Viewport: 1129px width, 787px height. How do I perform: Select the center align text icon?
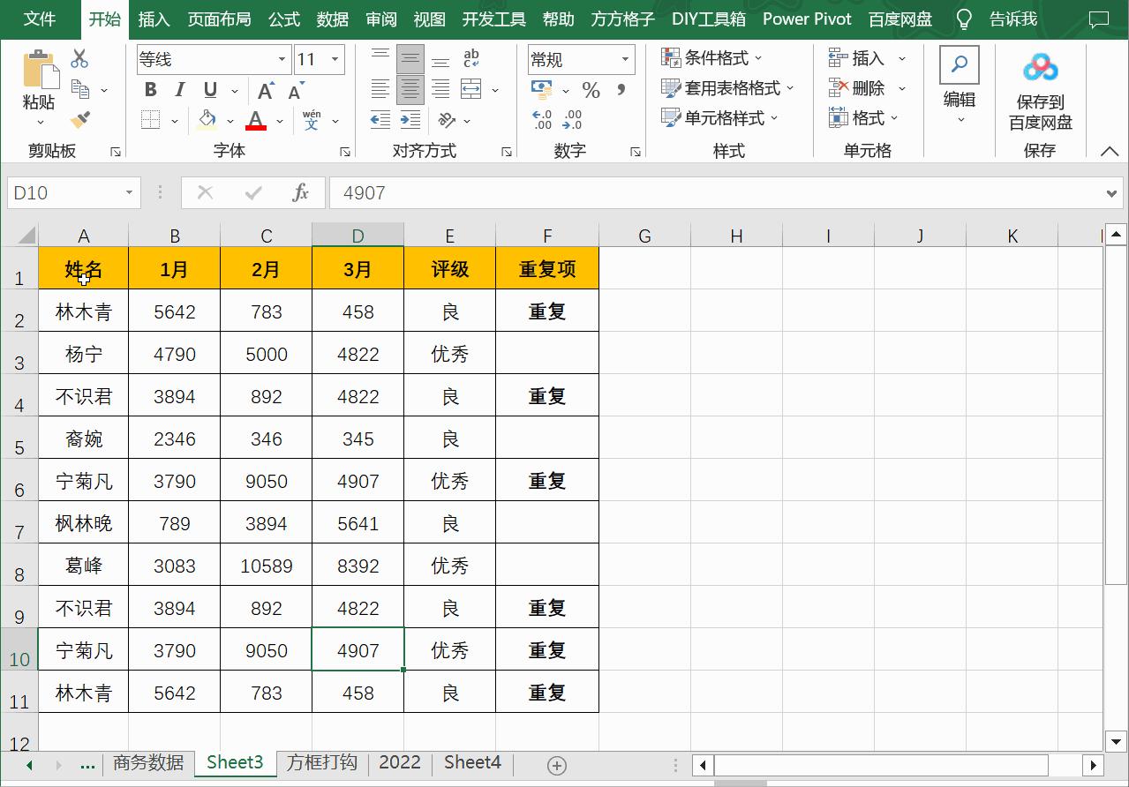[410, 88]
